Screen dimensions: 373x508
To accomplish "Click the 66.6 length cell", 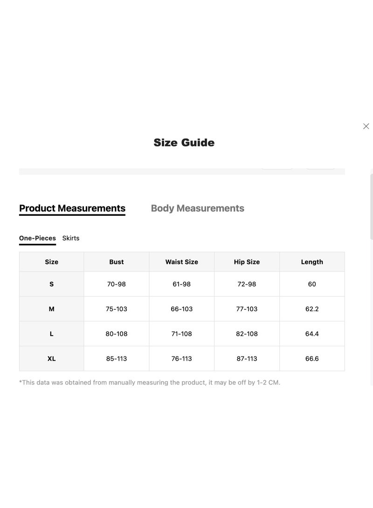I will [x=312, y=359].
